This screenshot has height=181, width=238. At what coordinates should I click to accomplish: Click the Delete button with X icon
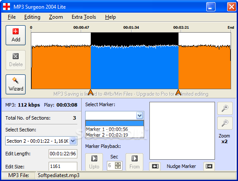16,60
